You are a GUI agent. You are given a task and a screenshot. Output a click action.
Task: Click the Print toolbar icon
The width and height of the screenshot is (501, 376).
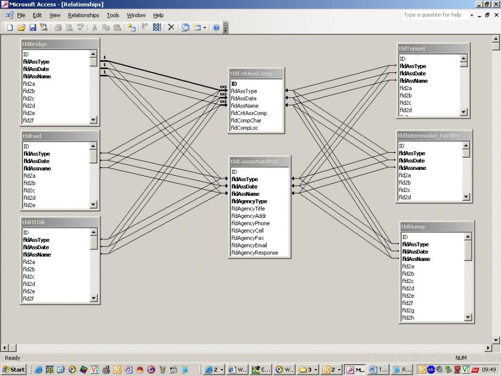coord(58,28)
